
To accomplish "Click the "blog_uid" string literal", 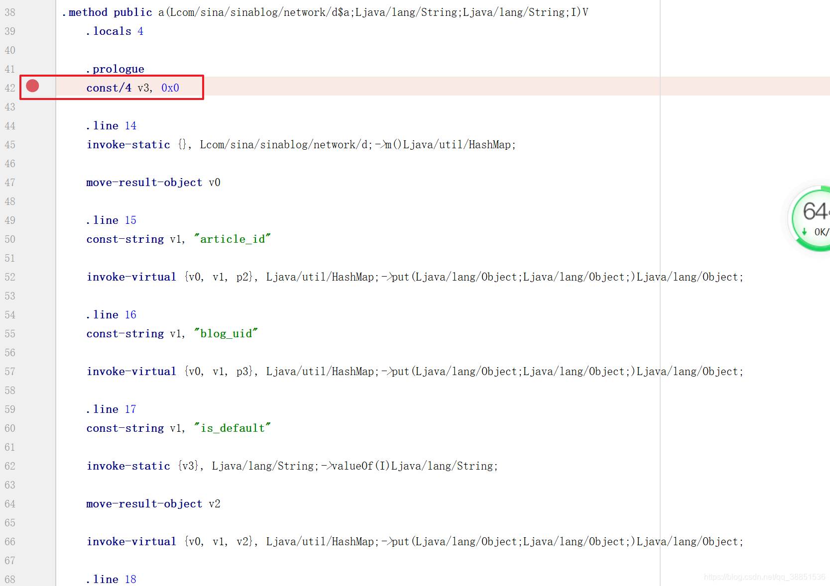I will point(226,334).
